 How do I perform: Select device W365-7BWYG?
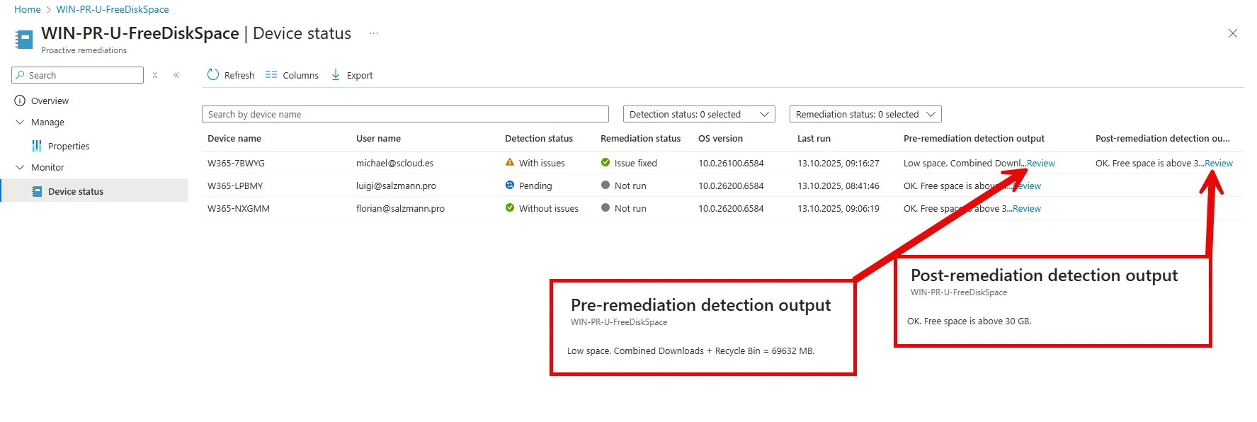pyautogui.click(x=236, y=163)
